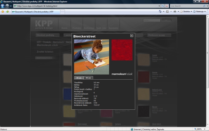This screenshot has width=209, height=131.
Task: Click the browser Forward arrow button
Action: (x=7, y=6)
